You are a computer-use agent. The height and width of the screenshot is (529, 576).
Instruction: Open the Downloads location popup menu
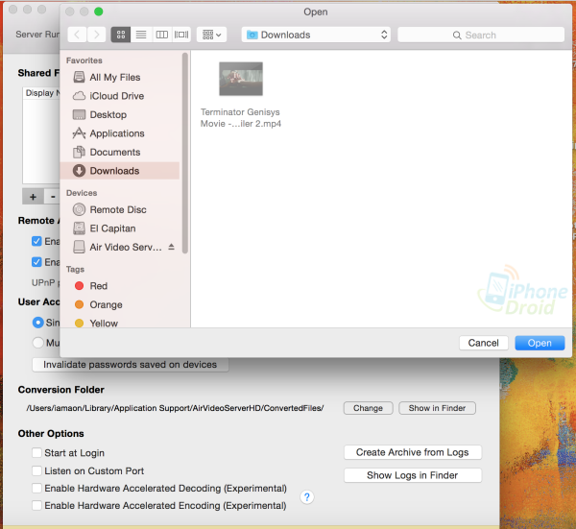coord(316,35)
